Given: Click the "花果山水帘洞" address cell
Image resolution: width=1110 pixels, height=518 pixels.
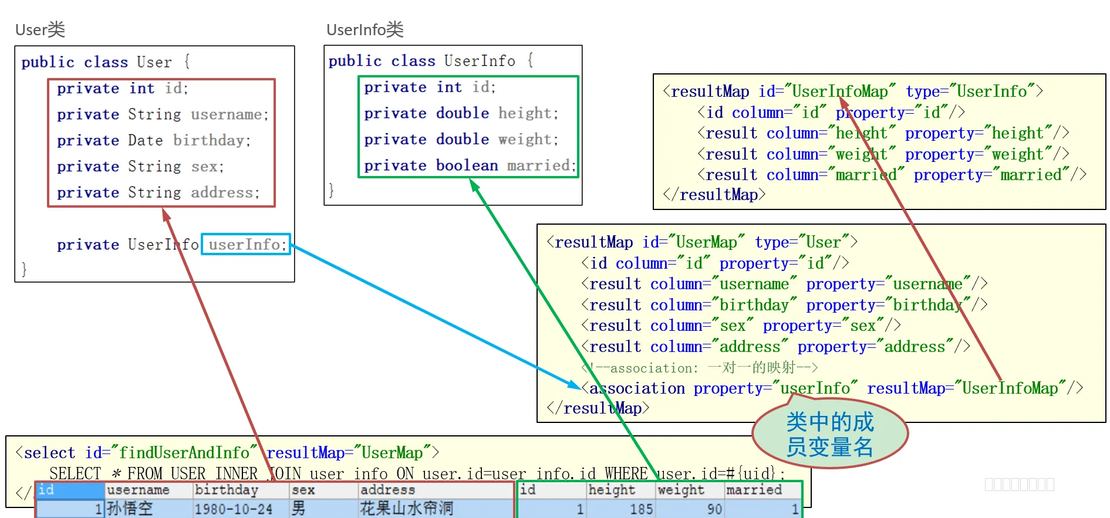Looking at the screenshot, I should [406, 508].
